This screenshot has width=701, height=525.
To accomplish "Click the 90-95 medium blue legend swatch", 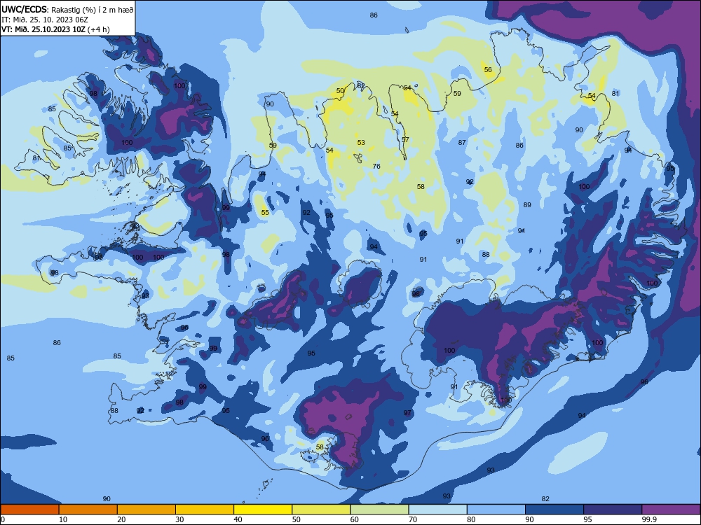I will coord(554,510).
